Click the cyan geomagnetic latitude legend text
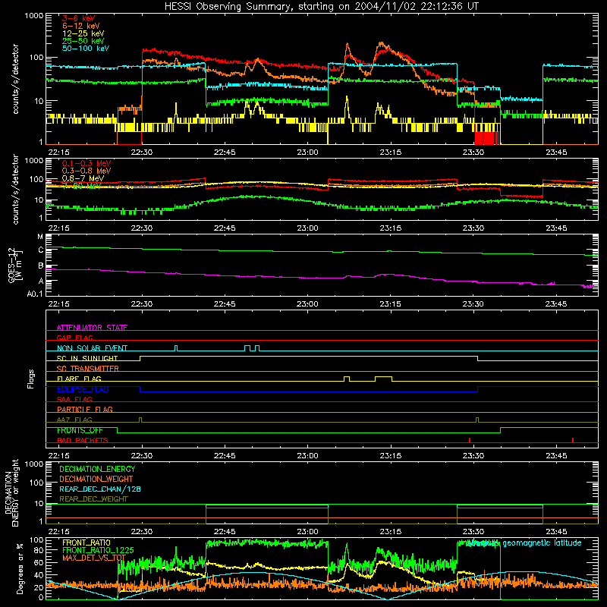 524,543
